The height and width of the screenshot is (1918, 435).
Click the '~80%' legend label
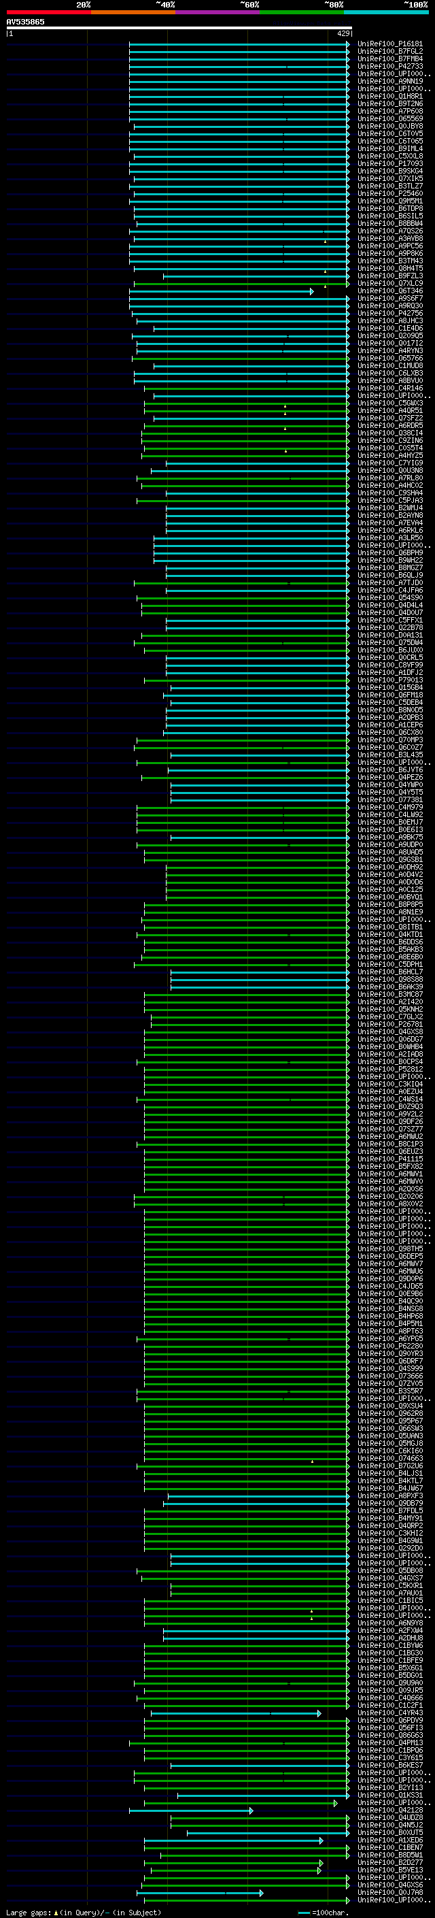(333, 5)
